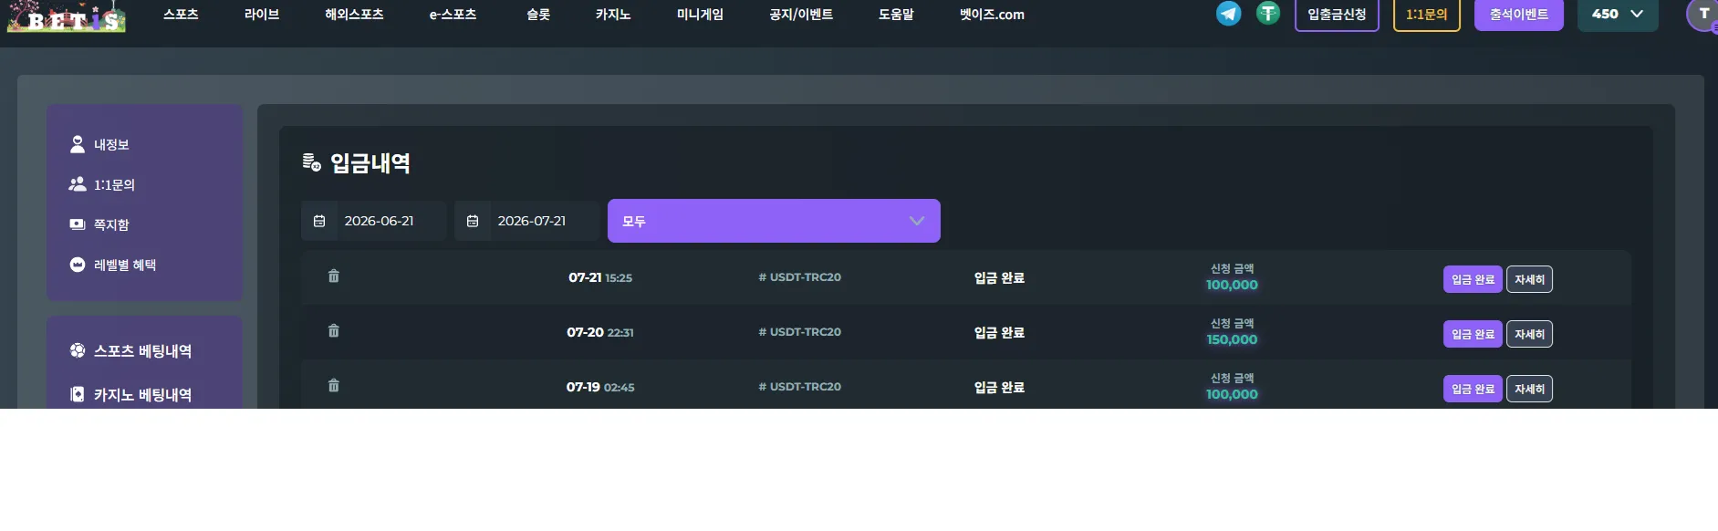
Task: Expand the 모두 filter dropdown
Action: [774, 221]
